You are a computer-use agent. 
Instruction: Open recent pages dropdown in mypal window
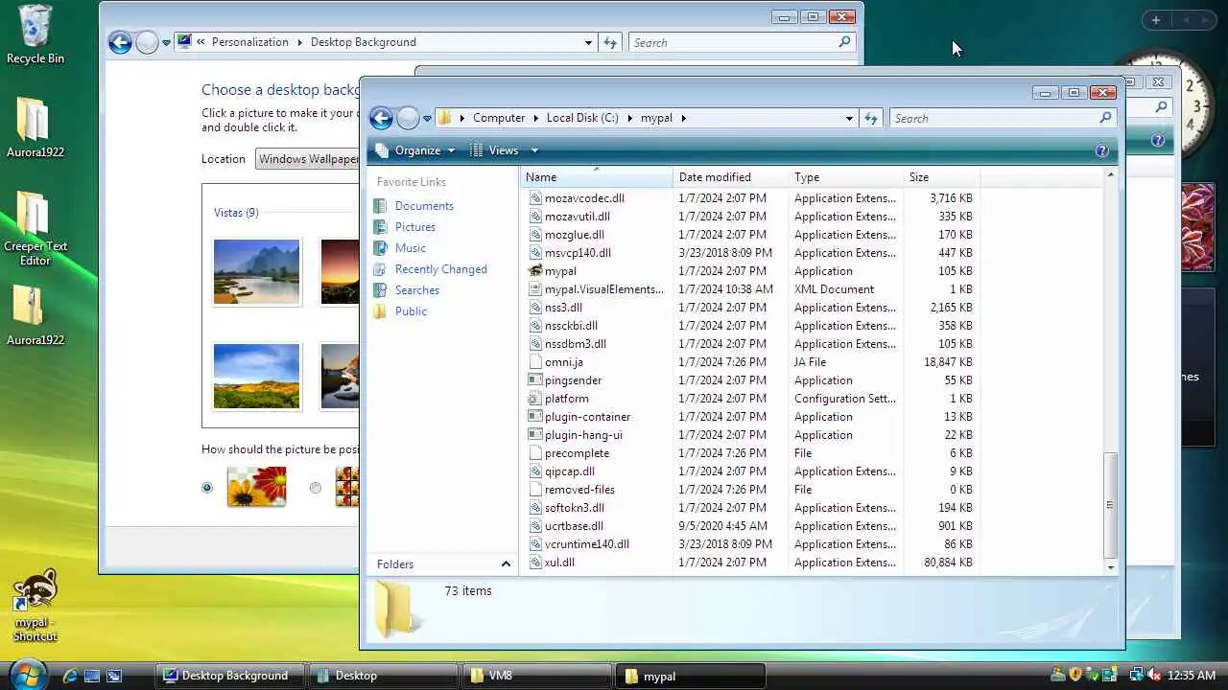point(427,119)
